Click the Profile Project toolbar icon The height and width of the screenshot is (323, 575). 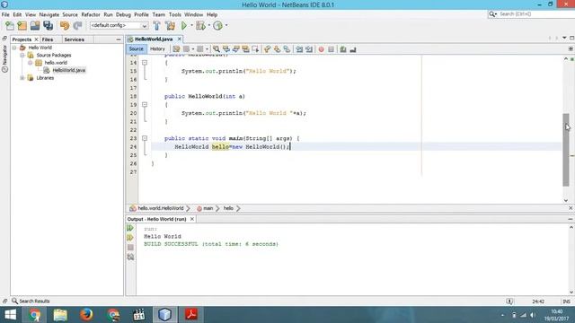pos(217,26)
